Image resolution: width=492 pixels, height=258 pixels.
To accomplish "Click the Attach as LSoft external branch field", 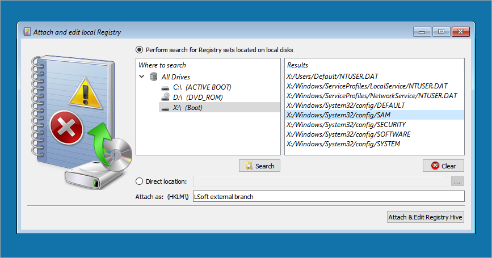I will click(x=329, y=197).
